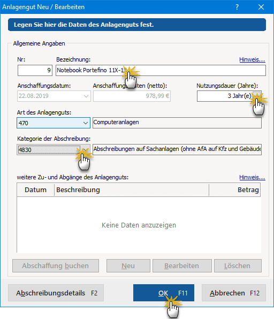Cancel with the Abbrechen F12 button
This screenshot has width=274, height=319.
tap(234, 293)
